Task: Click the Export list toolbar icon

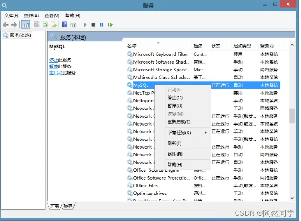Action: point(54,24)
